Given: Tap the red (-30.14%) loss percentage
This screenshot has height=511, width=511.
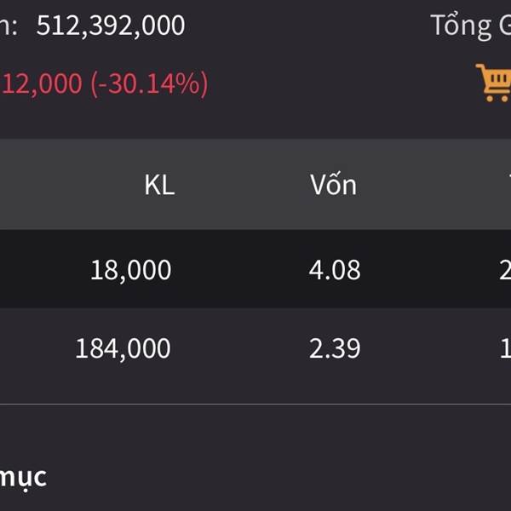Looking at the screenshot, I should (149, 84).
